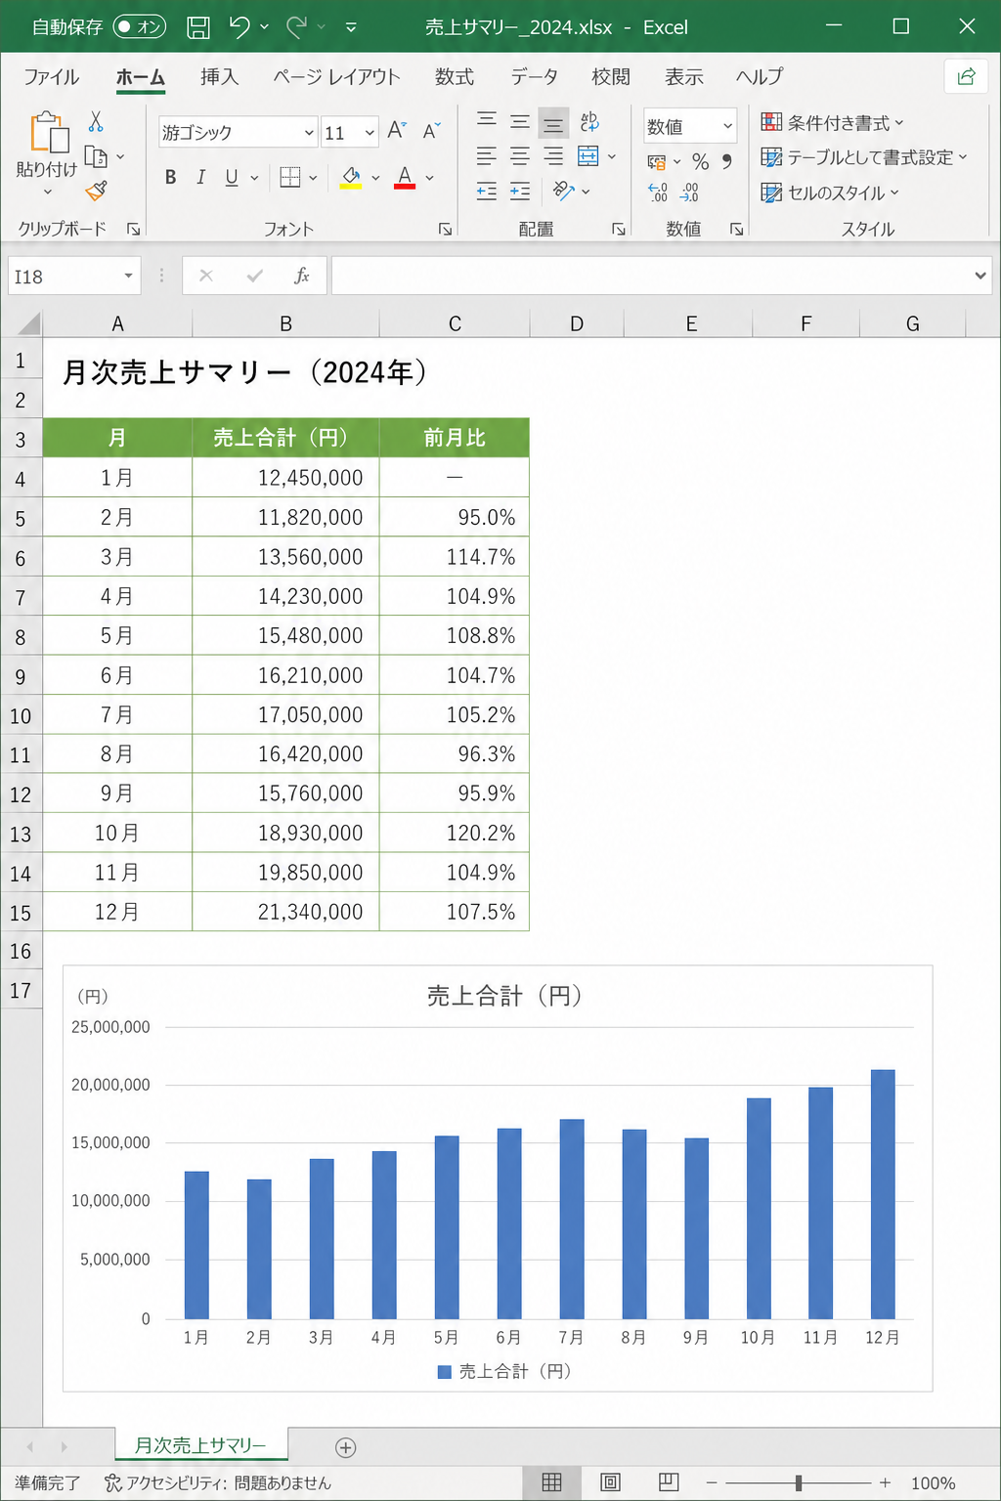Screen dimensions: 1001x1501
Task: Increase decimal places
Action: pyautogui.click(x=658, y=193)
